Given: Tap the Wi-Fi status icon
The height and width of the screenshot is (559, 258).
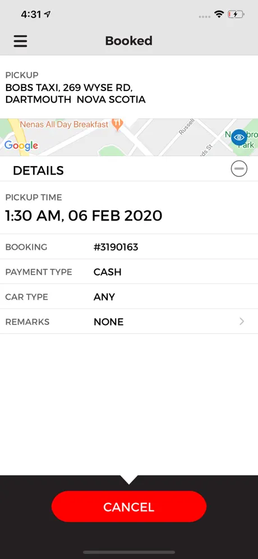Looking at the screenshot, I should [x=219, y=14].
